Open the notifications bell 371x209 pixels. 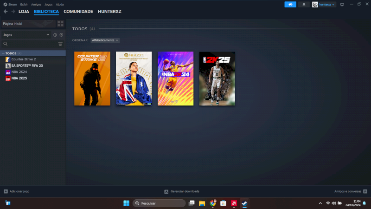(x=304, y=4)
